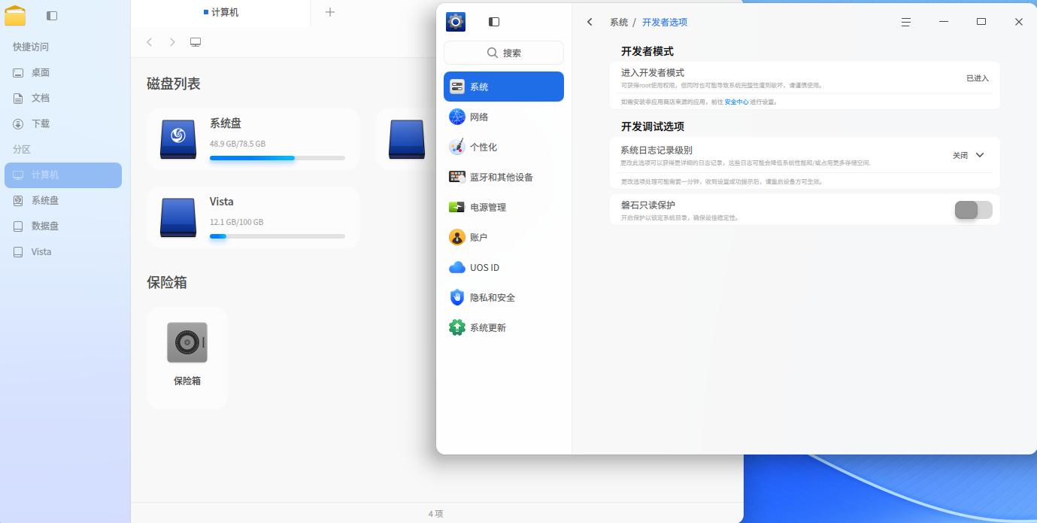Open the settings window hamburger menu
Screen dimensions: 1037x523
[906, 22]
